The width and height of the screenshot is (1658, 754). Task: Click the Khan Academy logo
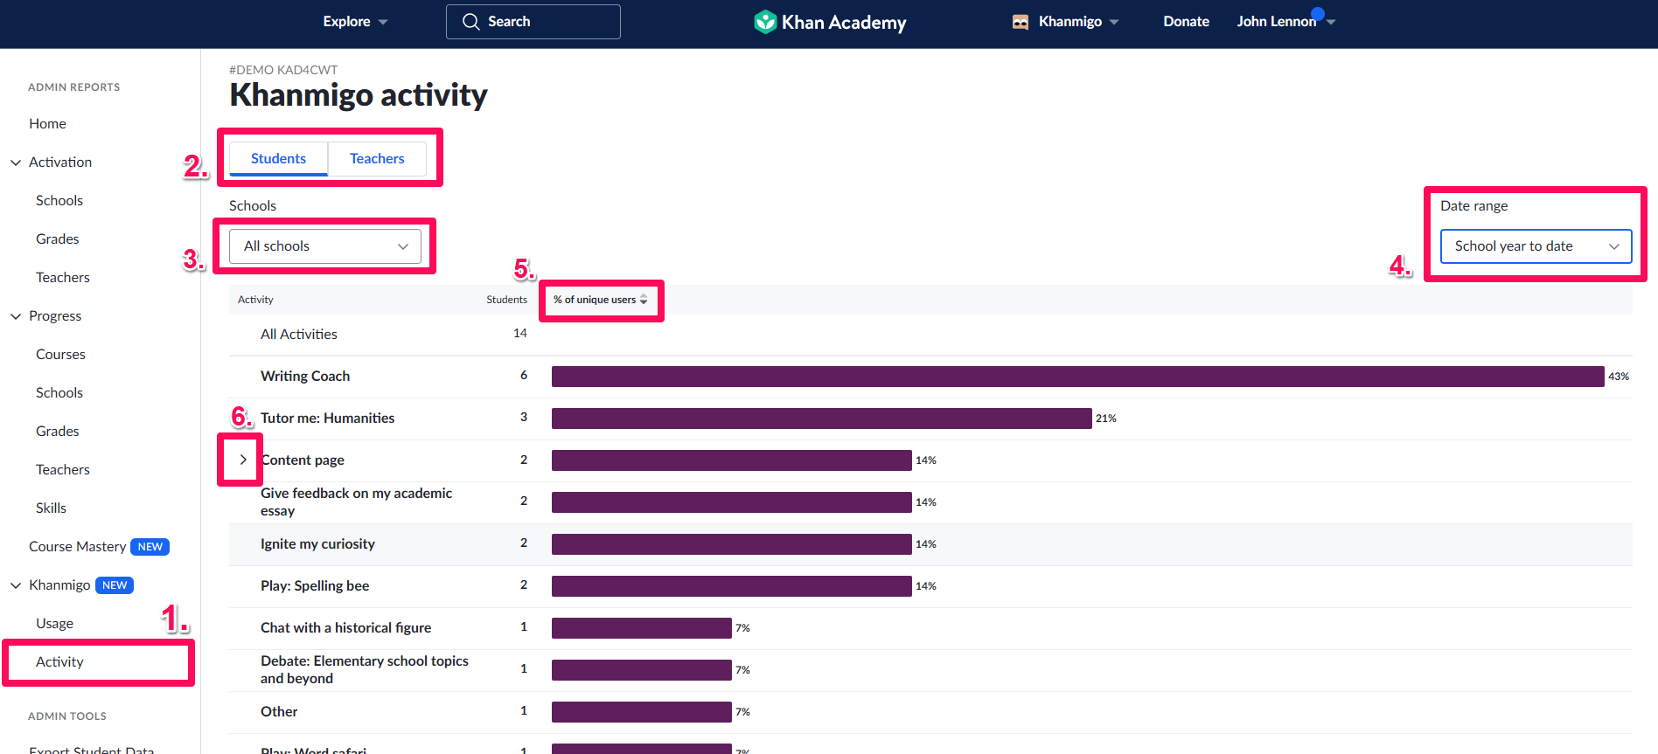(x=830, y=22)
